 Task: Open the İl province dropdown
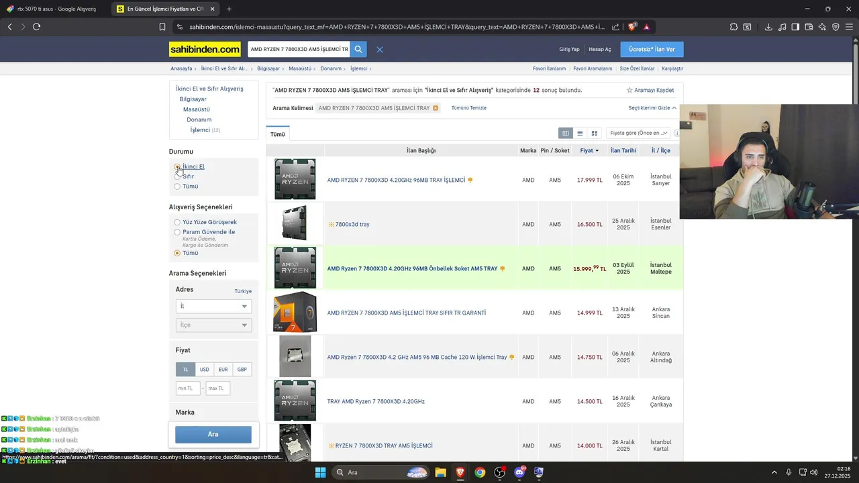(x=213, y=306)
